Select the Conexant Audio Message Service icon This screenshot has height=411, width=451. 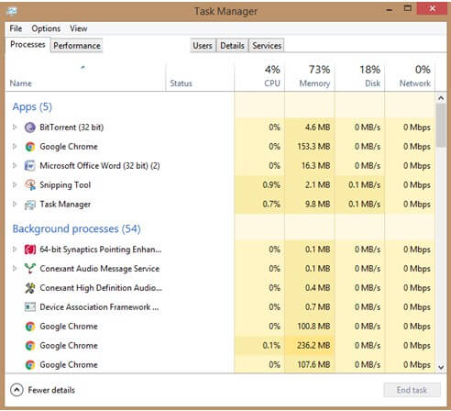click(30, 269)
